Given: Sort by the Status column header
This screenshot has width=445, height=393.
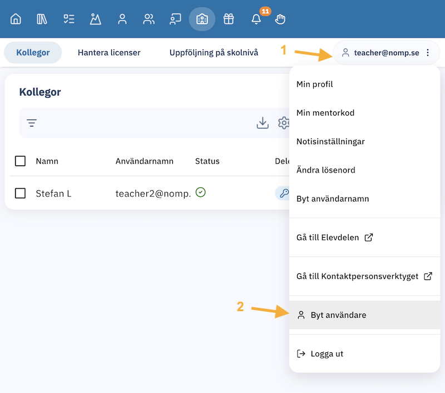Looking at the screenshot, I should click(207, 161).
